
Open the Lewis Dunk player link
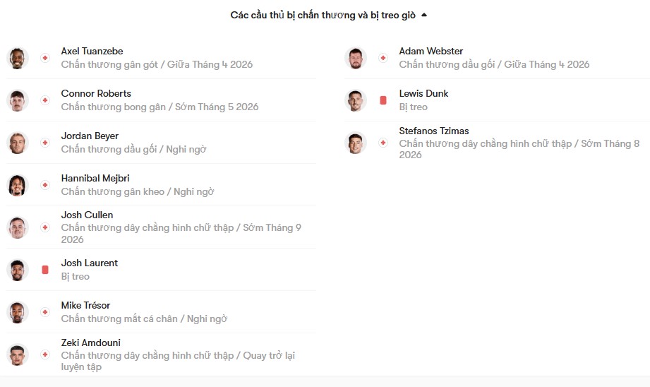pos(423,93)
